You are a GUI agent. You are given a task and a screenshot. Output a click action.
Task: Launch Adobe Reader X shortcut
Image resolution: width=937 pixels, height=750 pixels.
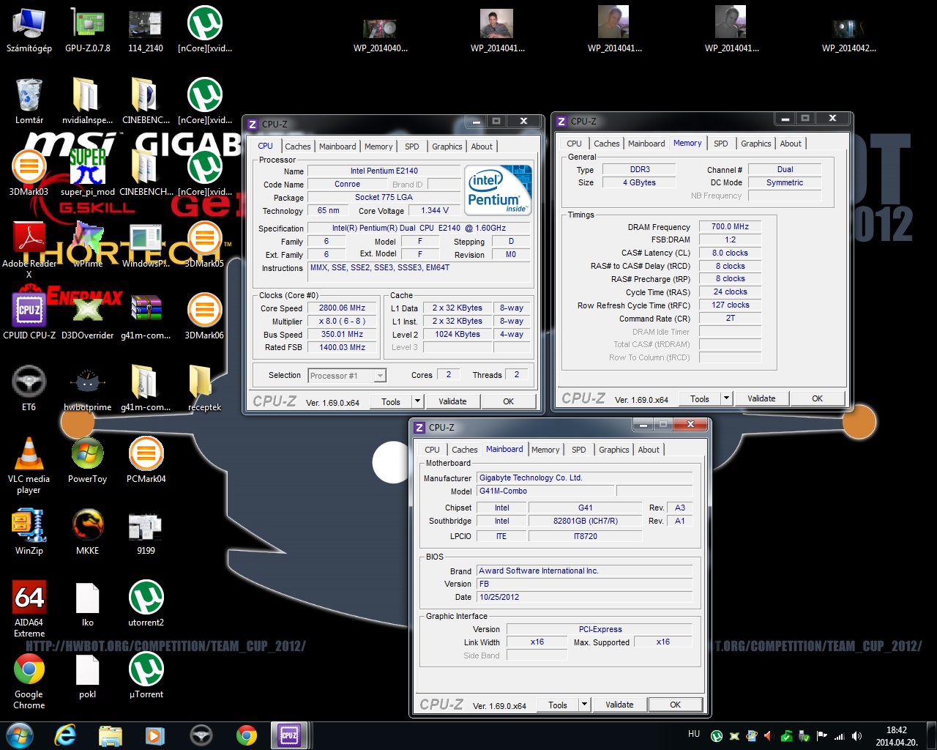29,250
